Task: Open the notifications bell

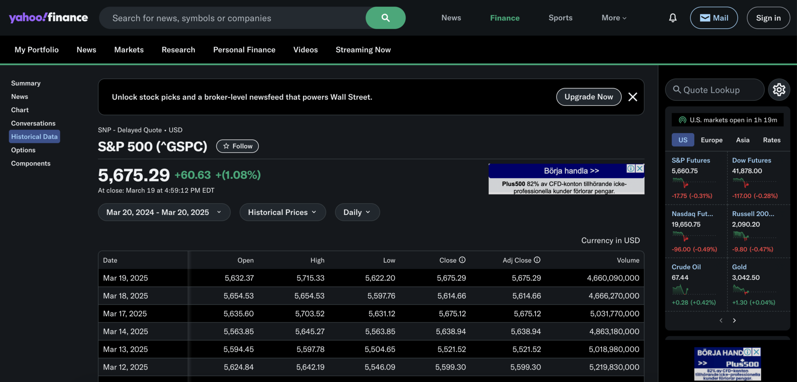Action: (x=673, y=18)
